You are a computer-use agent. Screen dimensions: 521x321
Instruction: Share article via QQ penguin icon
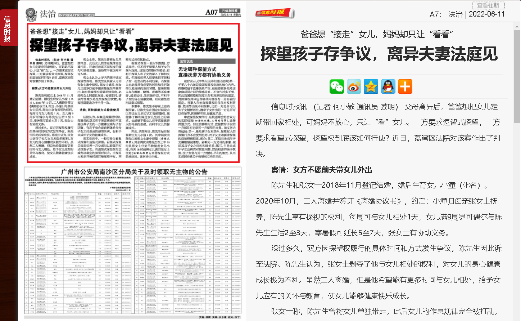388,86
